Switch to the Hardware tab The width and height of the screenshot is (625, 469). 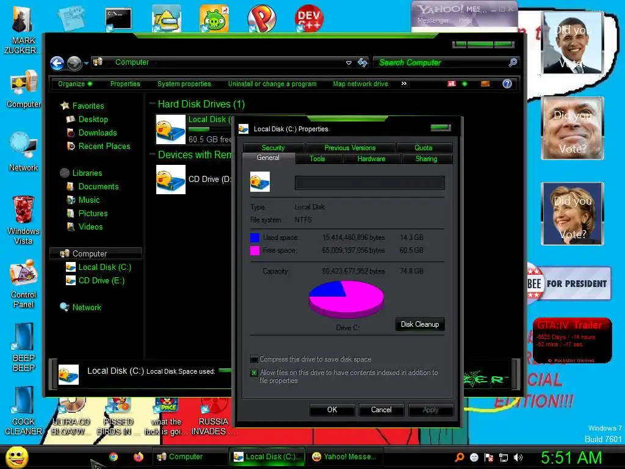point(372,159)
